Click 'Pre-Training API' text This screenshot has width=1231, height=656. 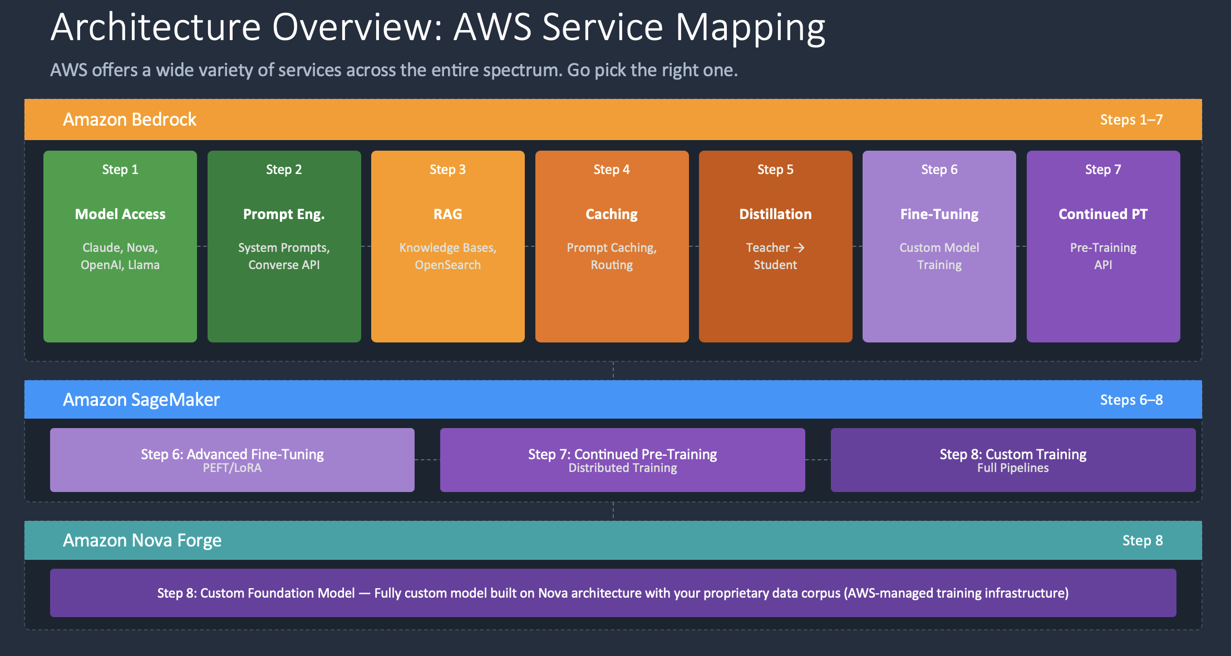(1104, 256)
